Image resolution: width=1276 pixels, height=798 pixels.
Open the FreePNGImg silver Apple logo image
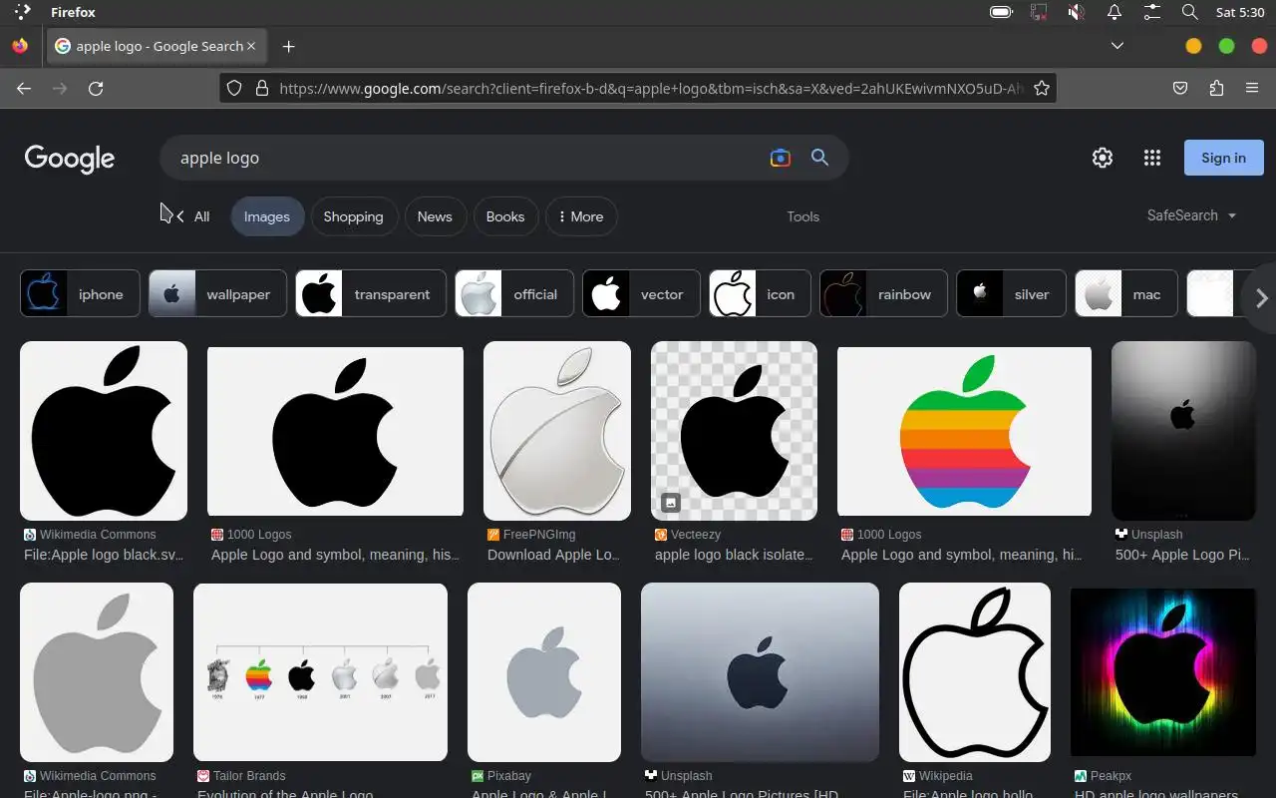(557, 431)
